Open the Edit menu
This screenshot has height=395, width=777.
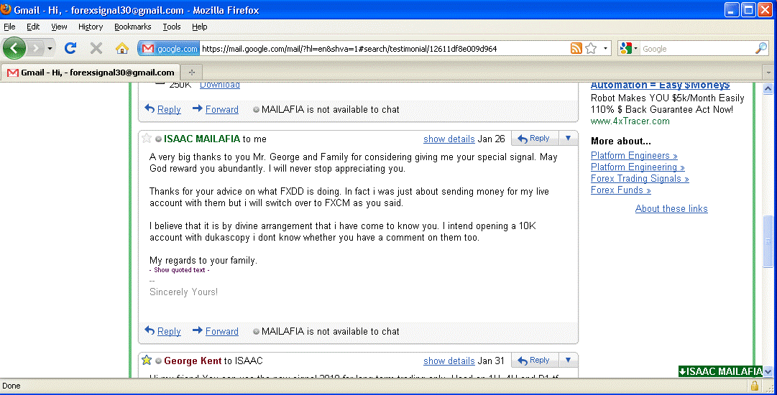(33, 27)
